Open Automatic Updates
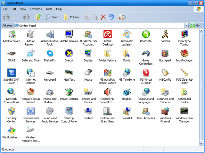The height and width of the screenshot is (153, 205). [x=127, y=38]
